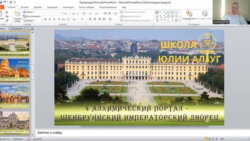Open the font color dropdown arrow

pyautogui.click(x=85, y=19)
